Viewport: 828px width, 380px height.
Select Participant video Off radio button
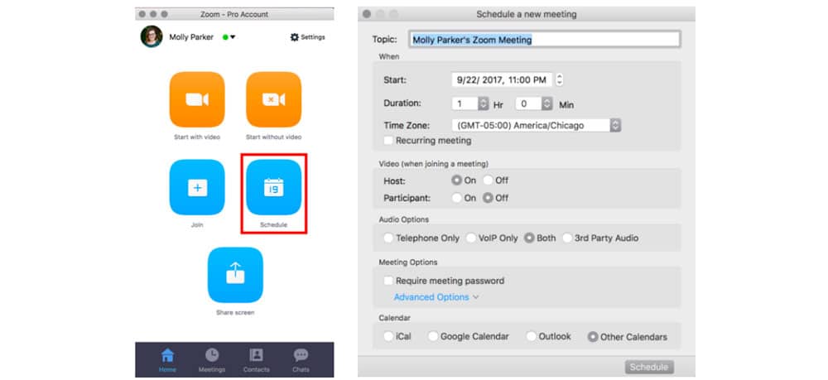tap(488, 199)
